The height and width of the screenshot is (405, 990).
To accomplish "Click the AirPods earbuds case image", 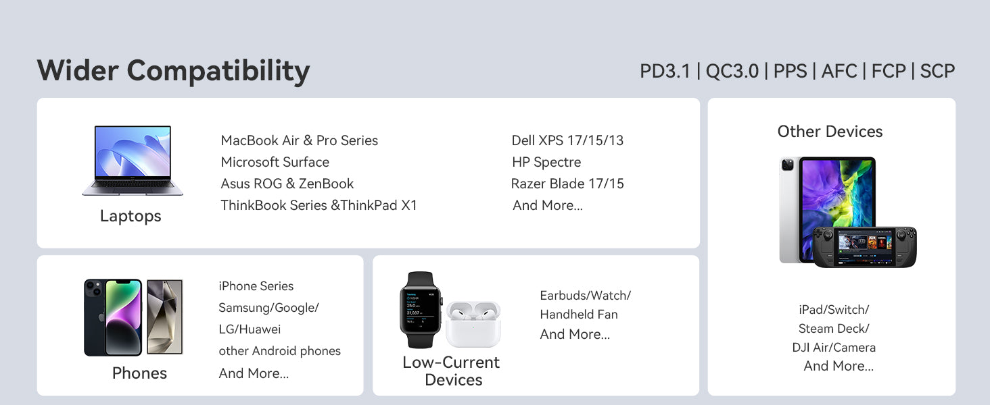I will [473, 323].
